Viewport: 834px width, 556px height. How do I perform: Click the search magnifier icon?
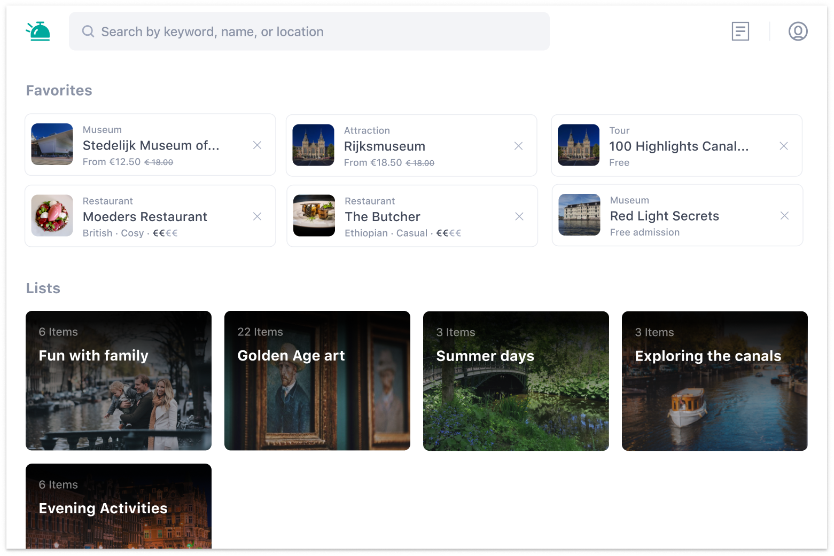point(88,32)
